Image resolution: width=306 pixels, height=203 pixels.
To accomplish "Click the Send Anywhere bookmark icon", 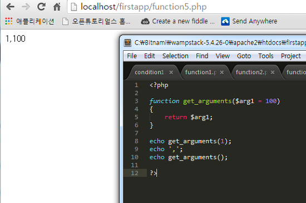I will (x=225, y=21).
